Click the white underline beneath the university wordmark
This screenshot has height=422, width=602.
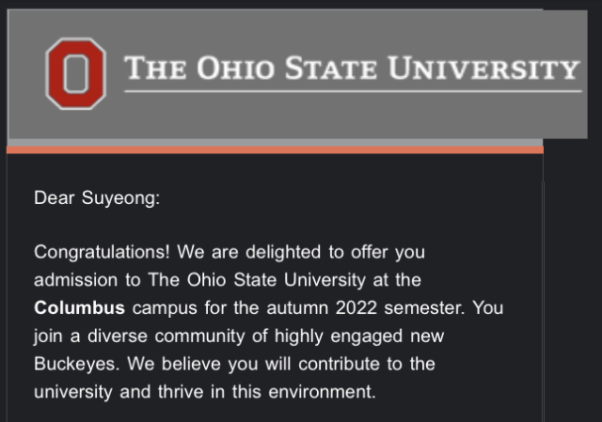point(352,91)
